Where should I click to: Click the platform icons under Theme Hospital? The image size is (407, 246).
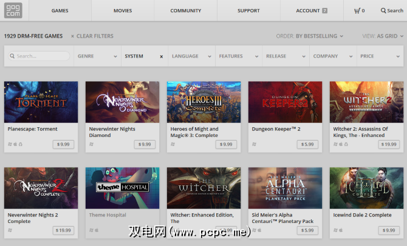pyautogui.click(x=94, y=230)
